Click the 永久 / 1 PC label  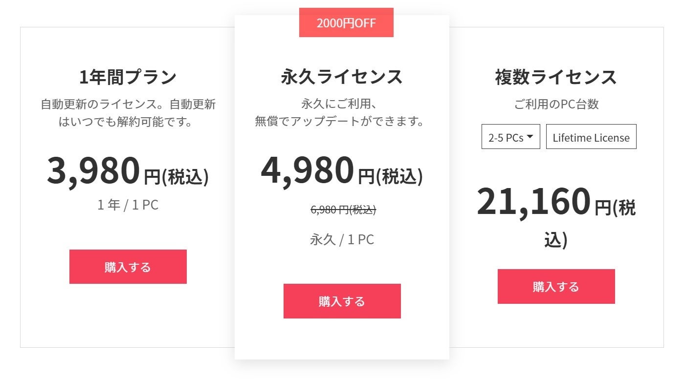(342, 239)
